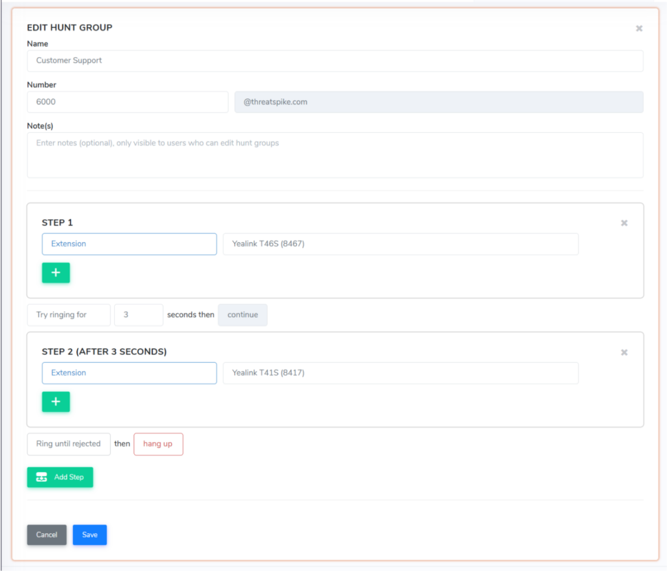The height and width of the screenshot is (571, 667).
Task: Click the continue action selector
Action: (x=243, y=315)
